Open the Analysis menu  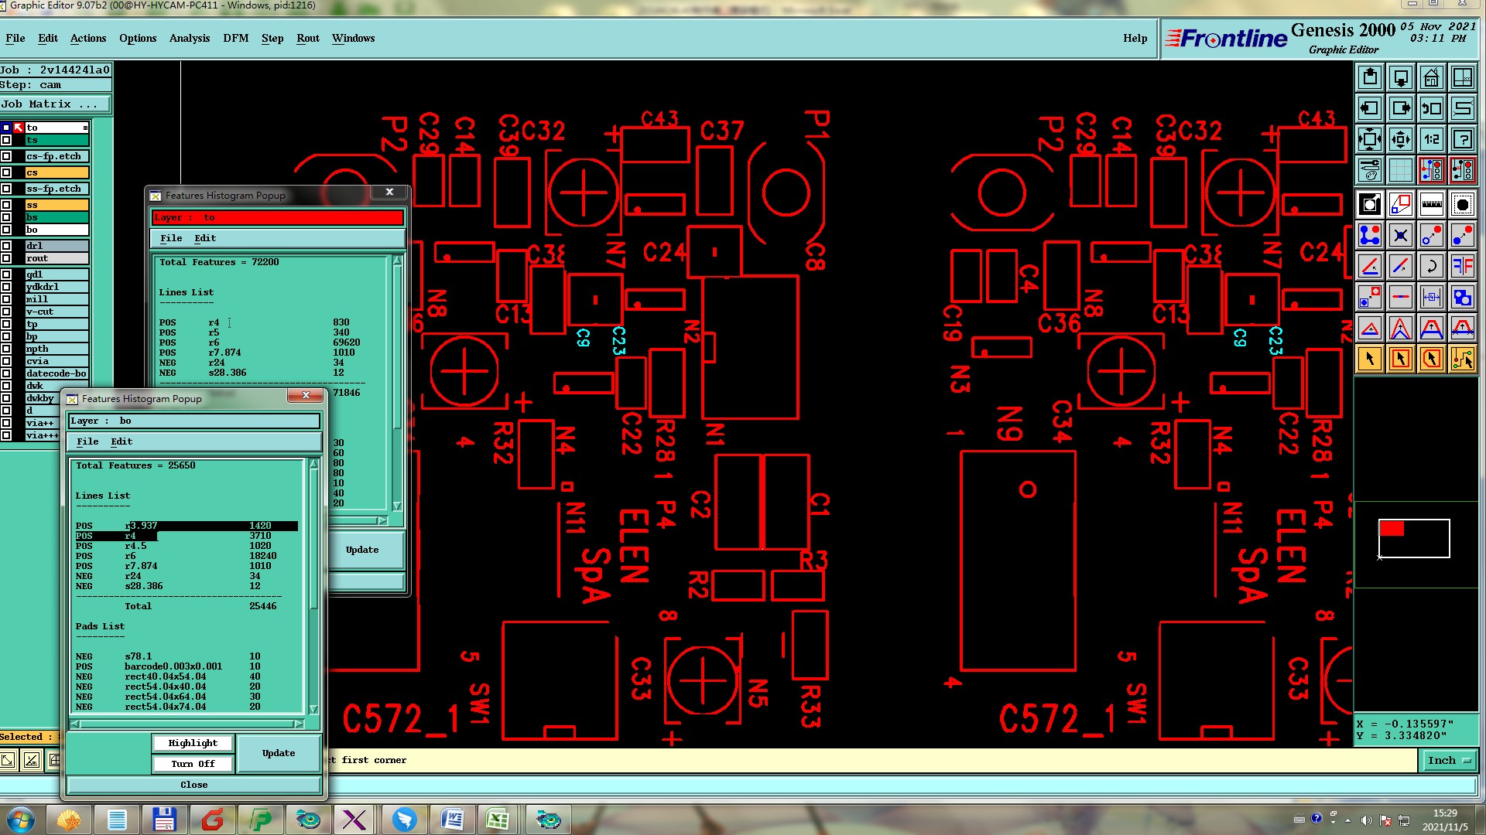coord(190,38)
